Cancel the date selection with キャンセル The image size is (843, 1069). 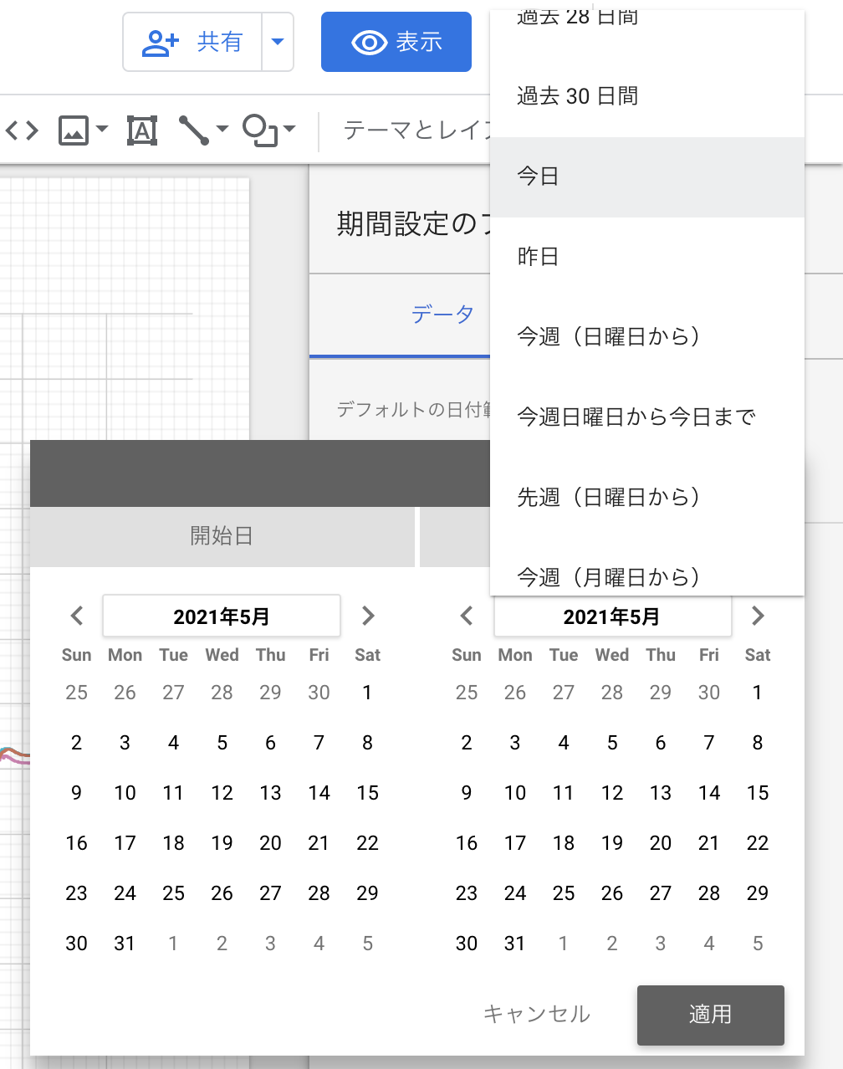click(x=536, y=1015)
